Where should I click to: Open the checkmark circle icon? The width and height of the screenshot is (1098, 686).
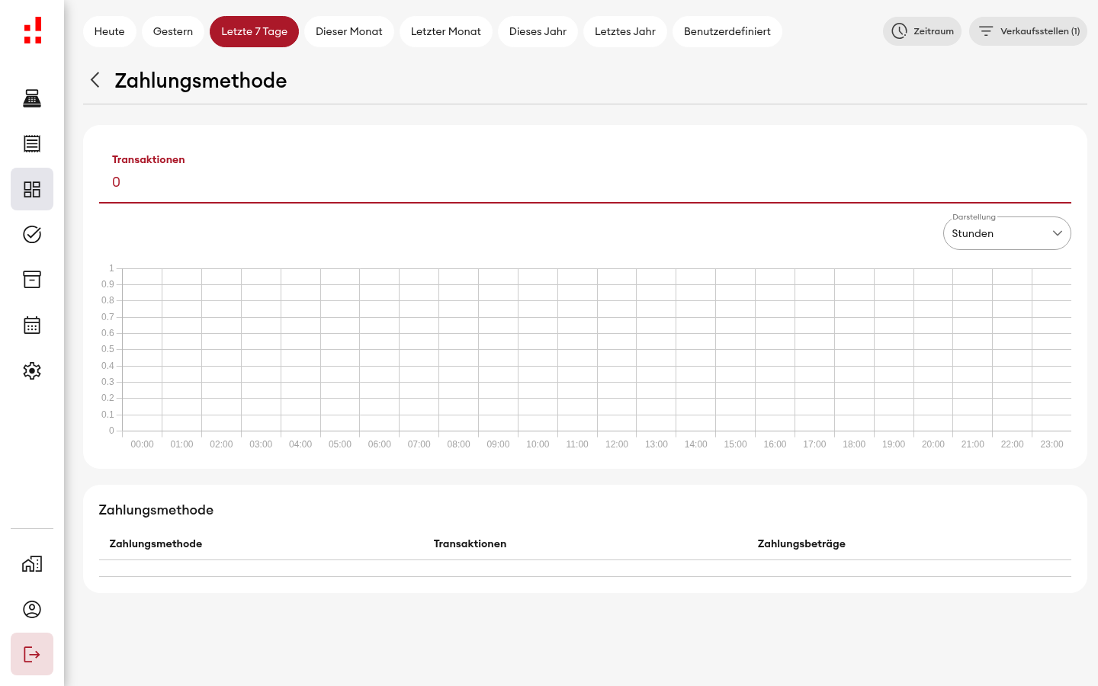(32, 234)
